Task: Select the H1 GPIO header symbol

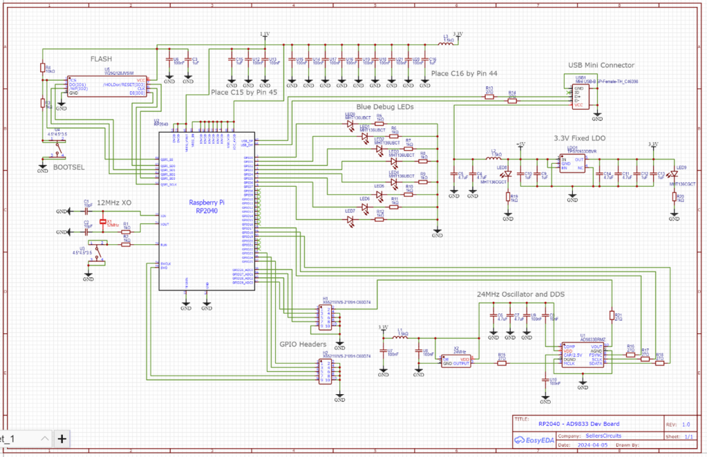Action: [325, 317]
